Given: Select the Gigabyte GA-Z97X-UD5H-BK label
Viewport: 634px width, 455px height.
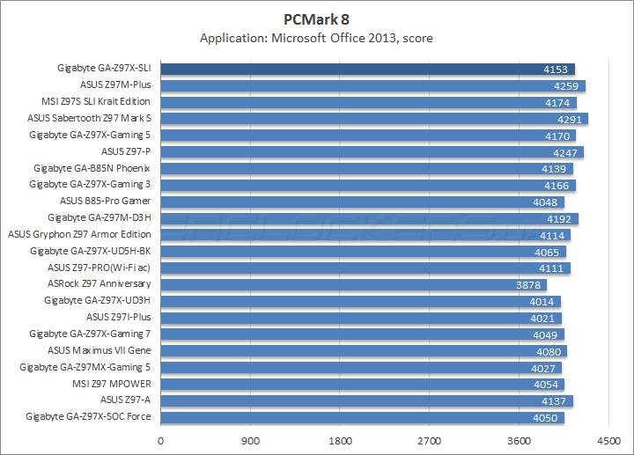Looking at the screenshot, I should (91, 252).
